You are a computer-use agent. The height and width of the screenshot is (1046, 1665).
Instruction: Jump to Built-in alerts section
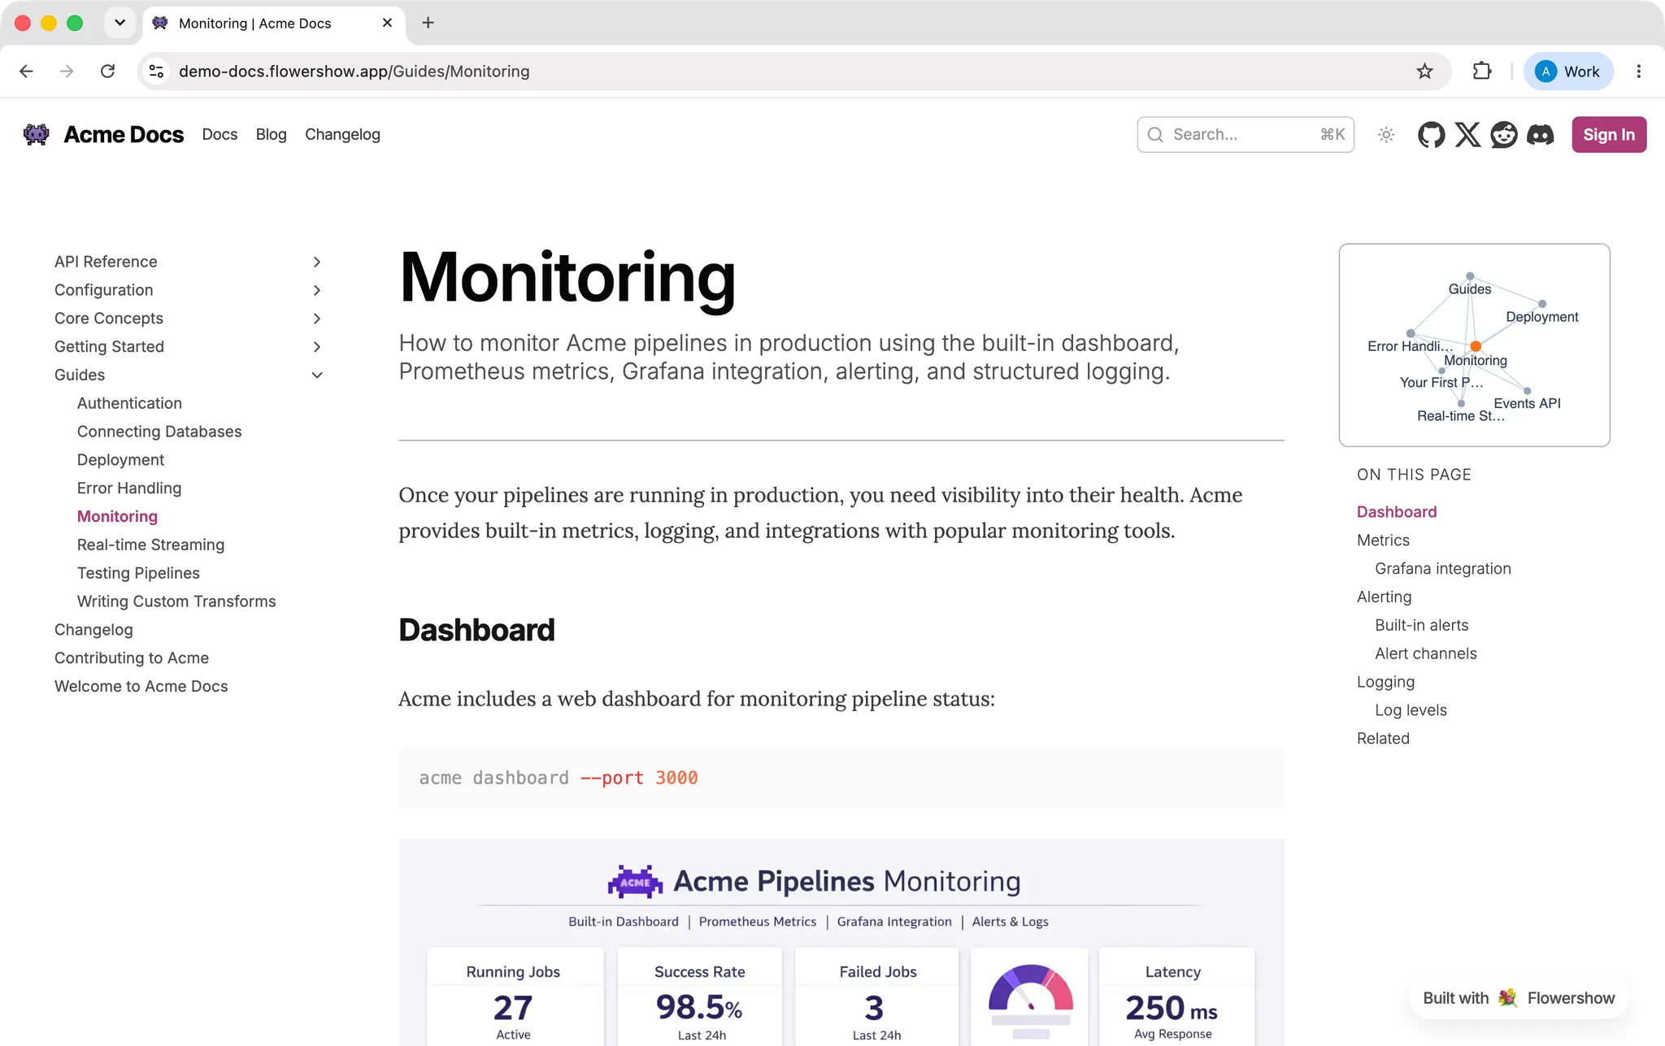pyautogui.click(x=1422, y=626)
